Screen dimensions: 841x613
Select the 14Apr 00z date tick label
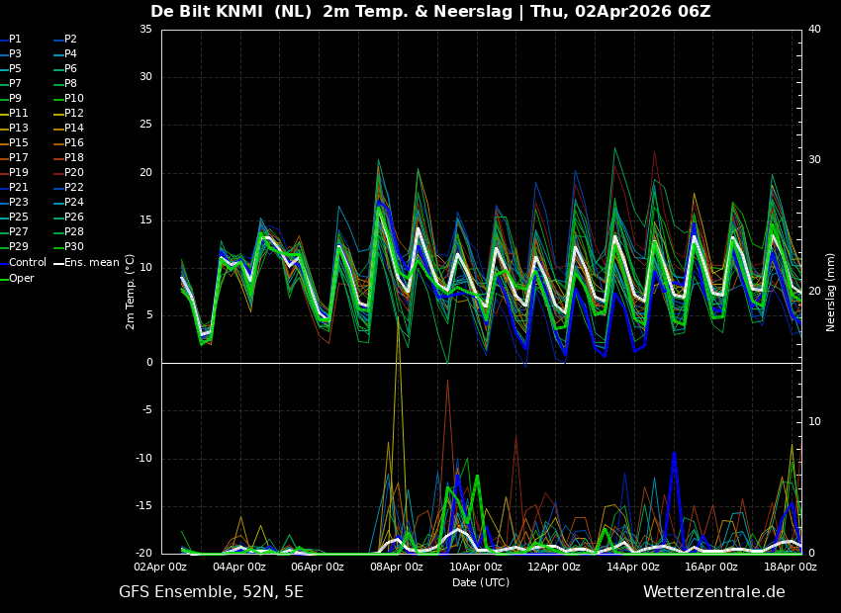(633, 568)
